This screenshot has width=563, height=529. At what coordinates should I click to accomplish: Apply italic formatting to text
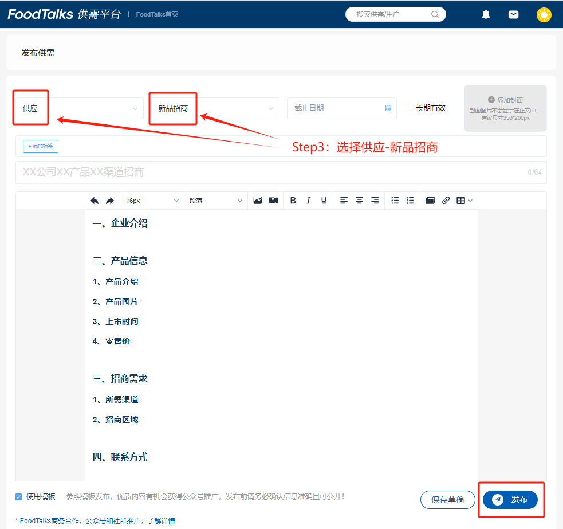pos(308,200)
